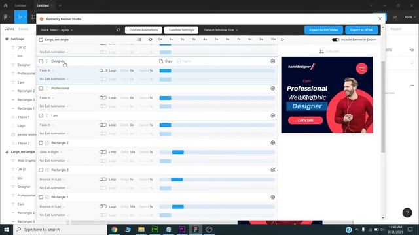Image resolution: width=419 pixels, height=235 pixels.
Task: Open Rectangle 3 Bounce In (Up) dropdown
Action: click(52, 180)
